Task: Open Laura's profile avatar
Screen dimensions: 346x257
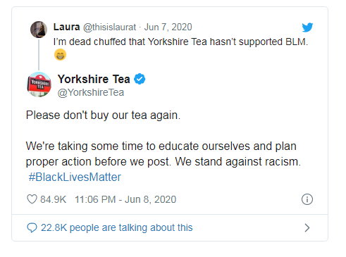Action: coord(39,30)
